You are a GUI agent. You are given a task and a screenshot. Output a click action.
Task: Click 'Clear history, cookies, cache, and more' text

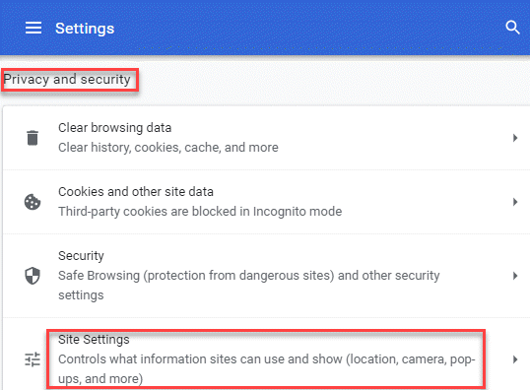(x=168, y=148)
